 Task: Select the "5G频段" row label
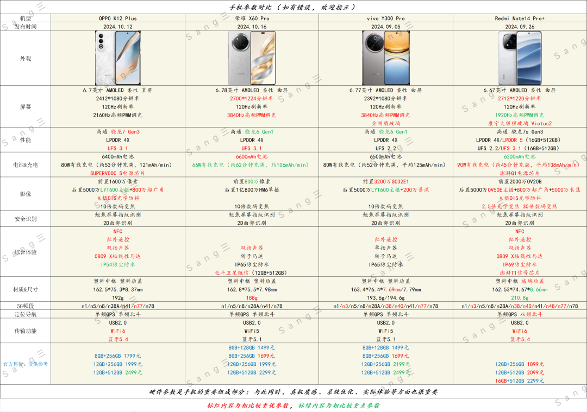[x=26, y=306]
